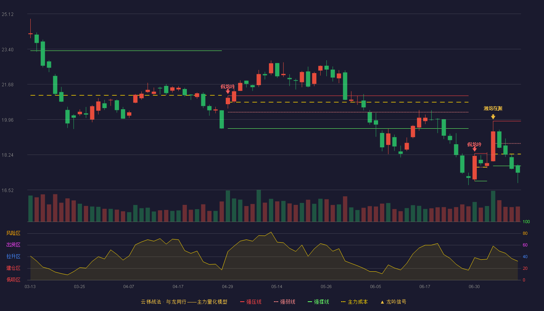Toggle the 主力成本 legend entry
544x311 pixels.
pyautogui.click(x=354, y=302)
